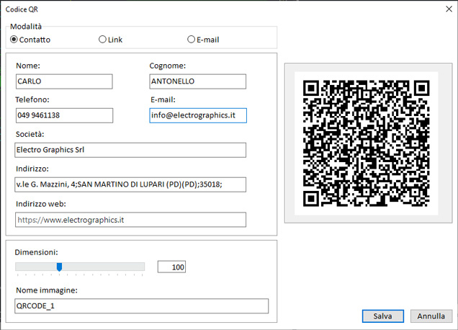This screenshot has height=330, width=458.
Task: Click the Indirizzo web: label
Action: point(41,204)
